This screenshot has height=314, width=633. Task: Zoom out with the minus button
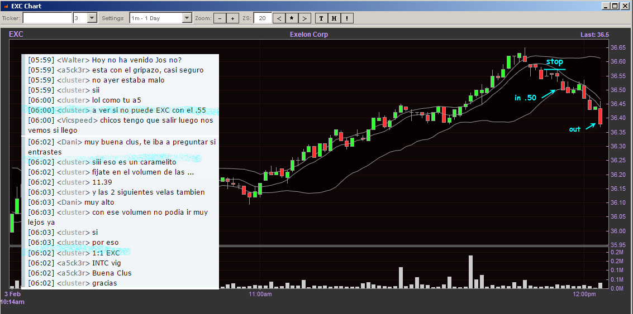click(220, 18)
